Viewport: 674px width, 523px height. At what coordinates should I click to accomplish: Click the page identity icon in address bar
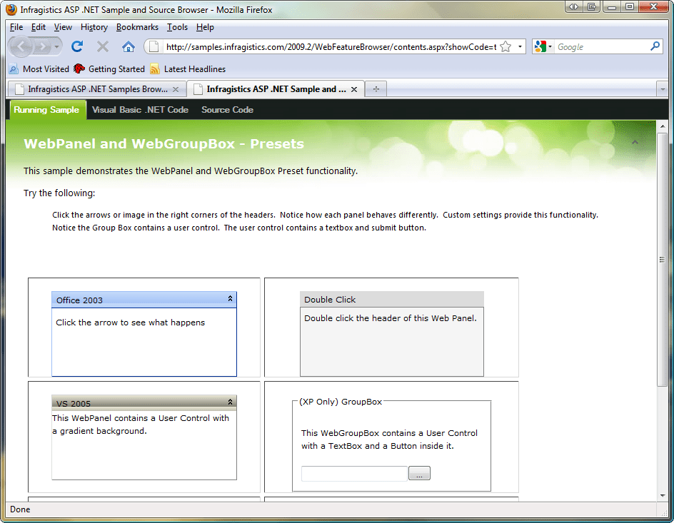(154, 47)
